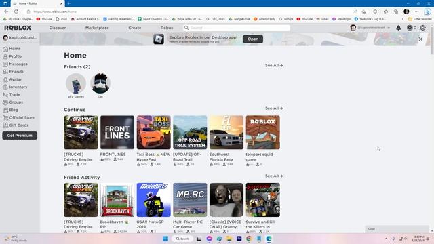Image resolution: width=434 pixels, height=244 pixels.
Task: Click the Roblox search field
Action: click(x=237, y=28)
